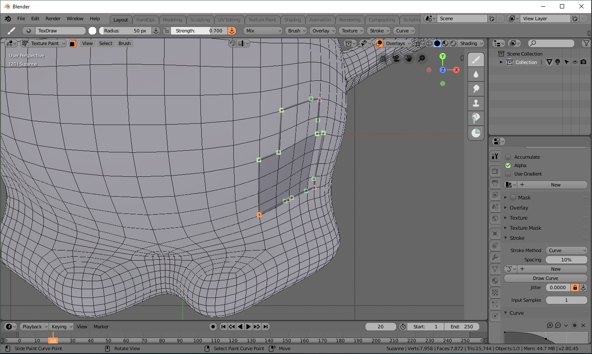Click the outliner filter funnel icon

586,43
